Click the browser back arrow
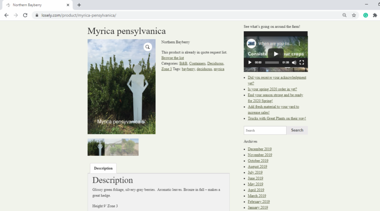The height and width of the screenshot is (211, 380). [6, 15]
